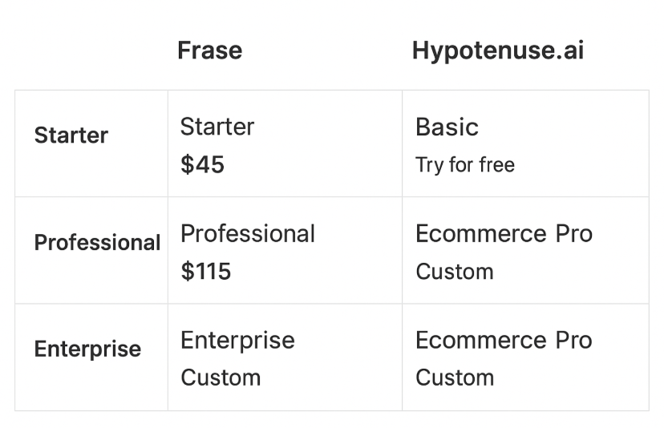Screen dimensions: 664x428
Task: Select the Professional row label
Action: coord(97,243)
